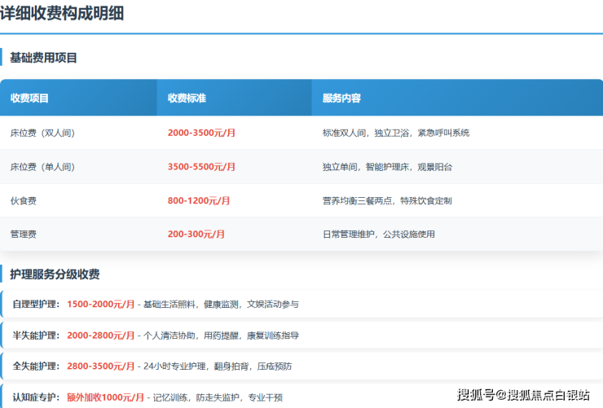The height and width of the screenshot is (408, 603).
Task: Select the 基础费用项目 section heading
Action: pyautogui.click(x=44, y=58)
